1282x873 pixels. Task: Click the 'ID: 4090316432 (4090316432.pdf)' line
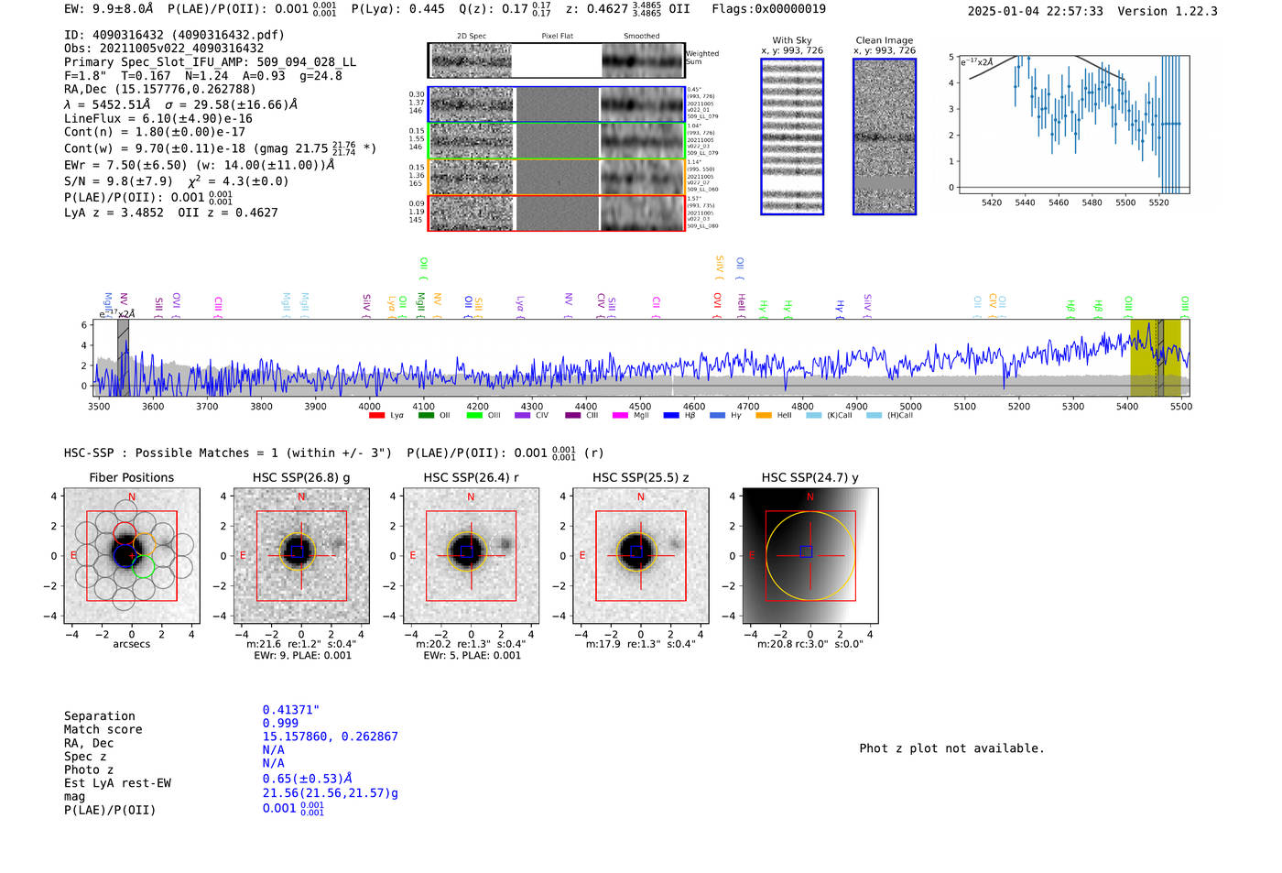tap(174, 35)
